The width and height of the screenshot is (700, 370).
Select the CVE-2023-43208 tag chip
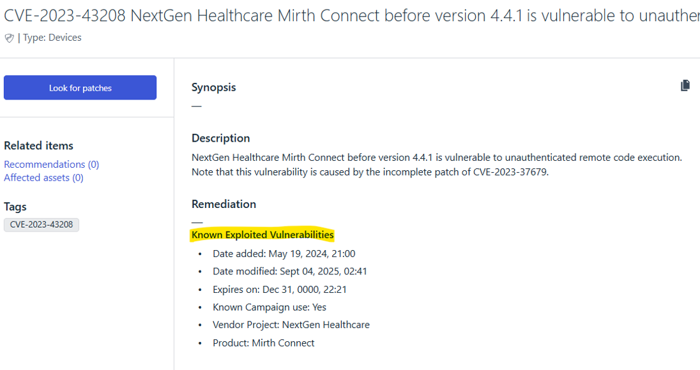pyautogui.click(x=42, y=225)
